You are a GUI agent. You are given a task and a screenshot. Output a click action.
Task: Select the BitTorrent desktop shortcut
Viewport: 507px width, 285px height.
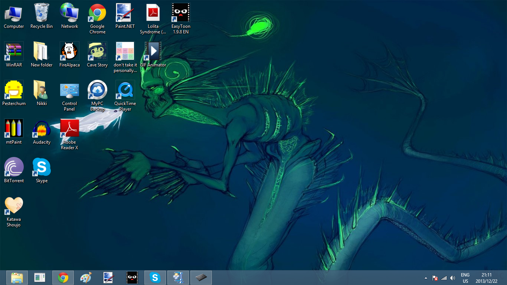14,170
